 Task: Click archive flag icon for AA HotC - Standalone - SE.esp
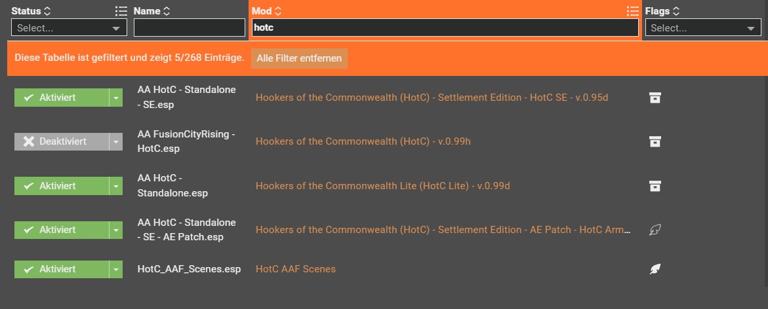click(654, 98)
